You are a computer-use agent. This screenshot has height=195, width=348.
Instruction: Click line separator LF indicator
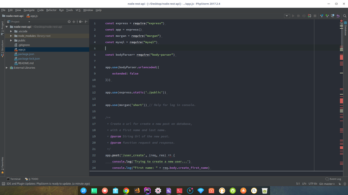click(x=304, y=184)
